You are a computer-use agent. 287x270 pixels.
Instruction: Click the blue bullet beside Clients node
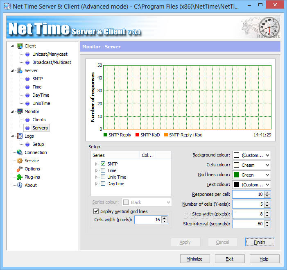coord(27,120)
